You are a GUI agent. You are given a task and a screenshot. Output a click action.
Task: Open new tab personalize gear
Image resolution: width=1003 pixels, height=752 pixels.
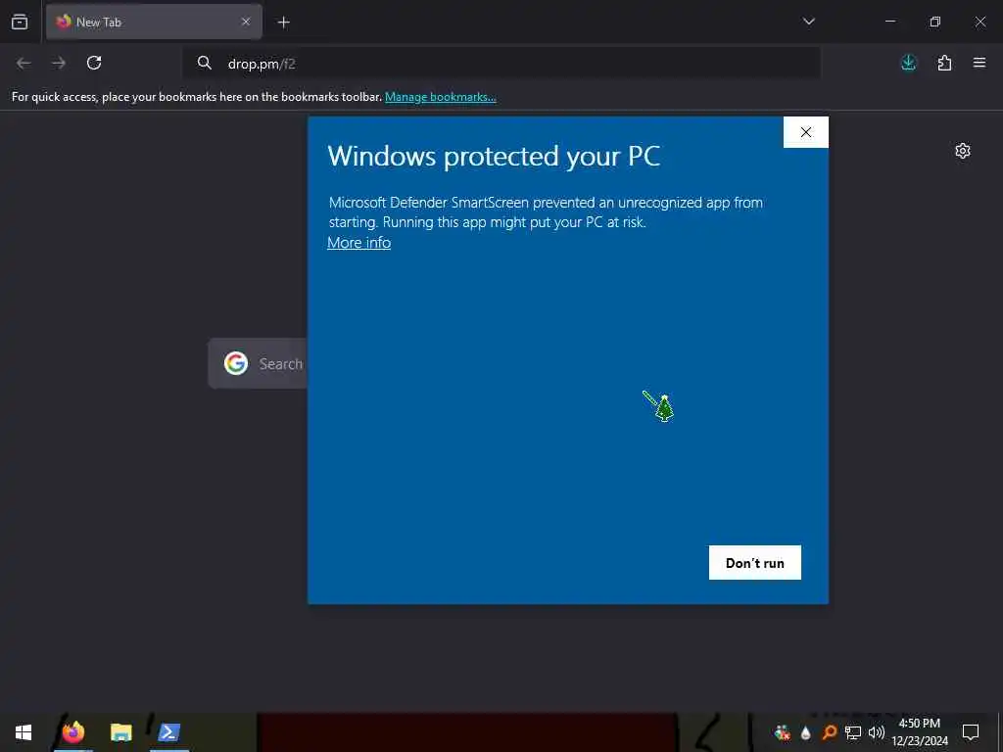click(963, 151)
